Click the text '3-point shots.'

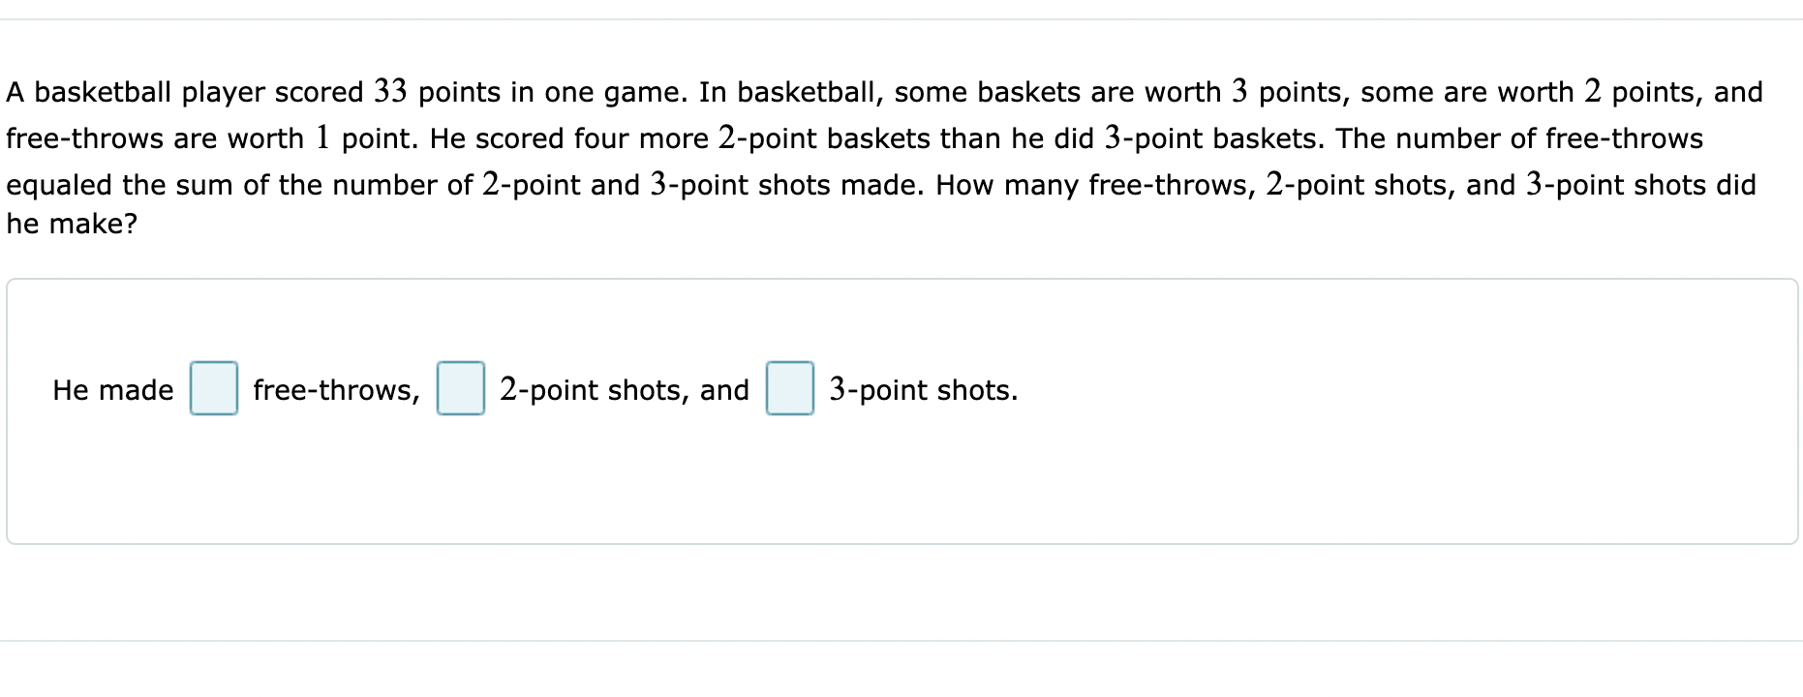pyautogui.click(x=922, y=390)
